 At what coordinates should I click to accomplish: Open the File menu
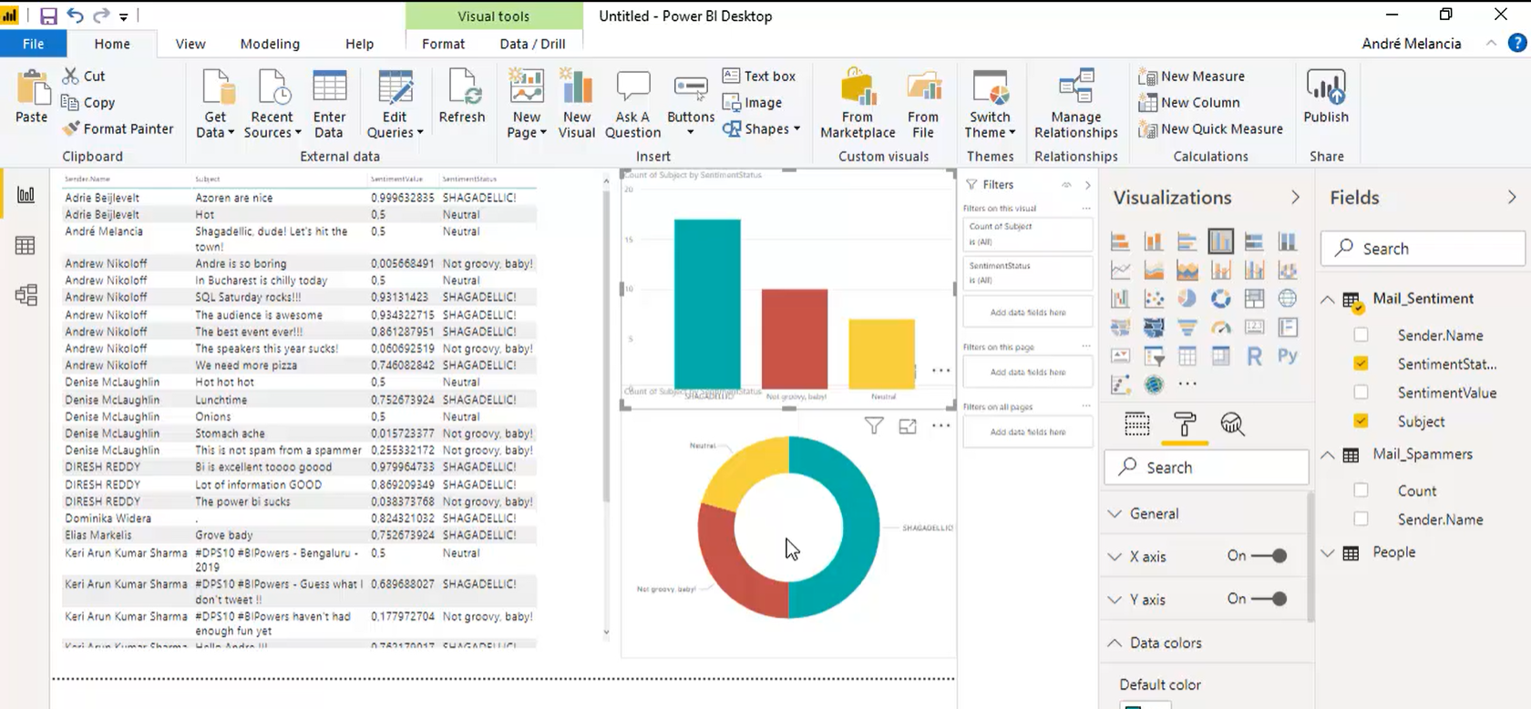click(33, 44)
